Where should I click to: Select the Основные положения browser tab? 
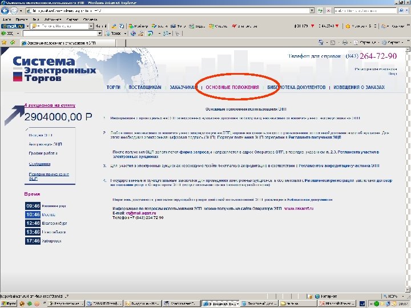(67, 43)
